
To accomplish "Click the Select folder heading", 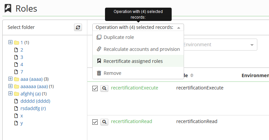I will tap(21, 27).
